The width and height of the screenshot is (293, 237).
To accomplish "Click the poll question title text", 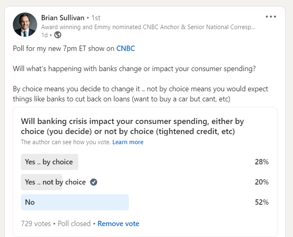I will (x=132, y=126).
